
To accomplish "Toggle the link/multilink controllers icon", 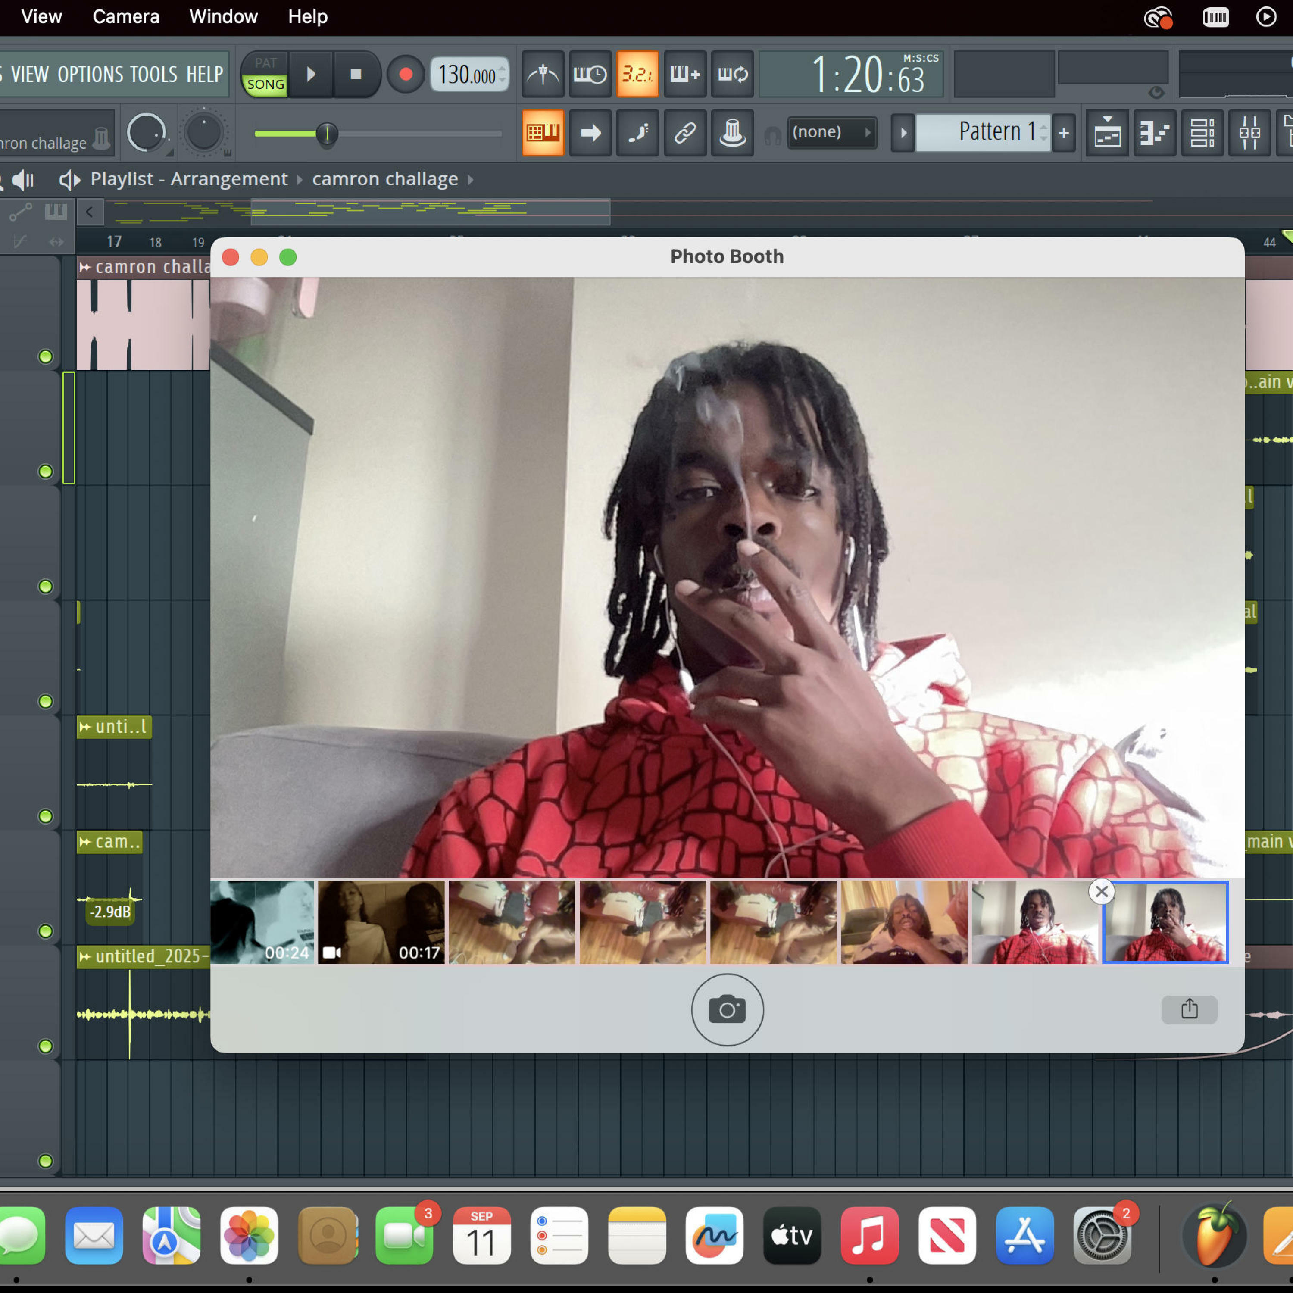I will coord(685,132).
